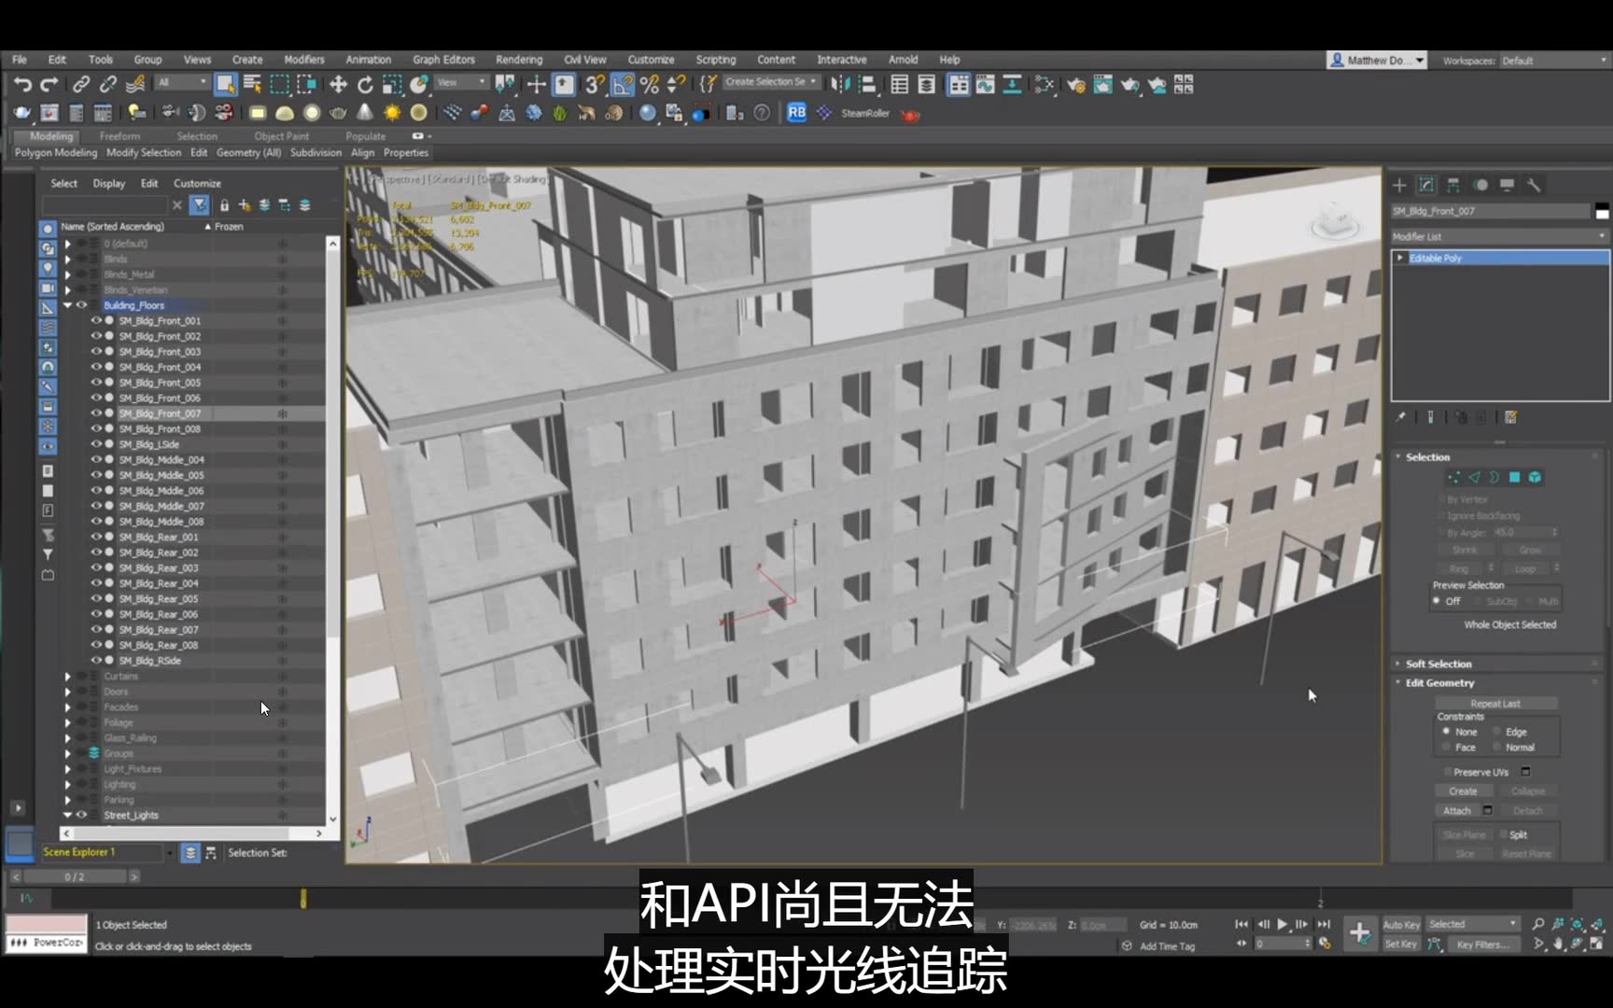Enable the Ignore Backfacing checkbox
This screenshot has width=1613, height=1008.
[x=1441, y=515]
